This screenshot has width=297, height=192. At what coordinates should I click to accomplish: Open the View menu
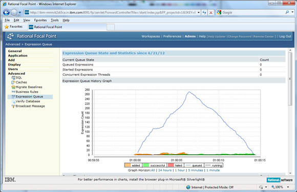point(27,20)
